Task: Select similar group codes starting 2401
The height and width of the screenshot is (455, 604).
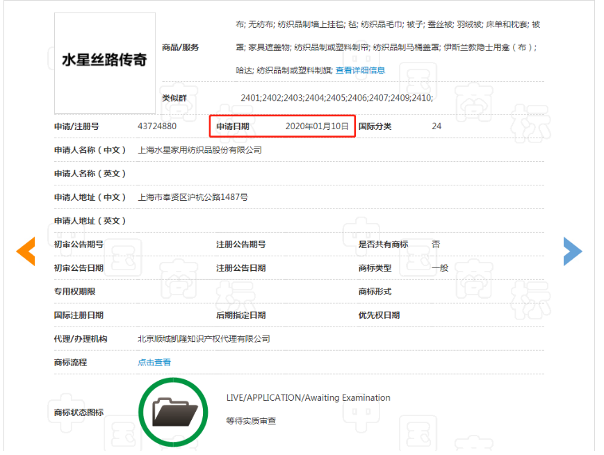Action: pyautogui.click(x=337, y=98)
